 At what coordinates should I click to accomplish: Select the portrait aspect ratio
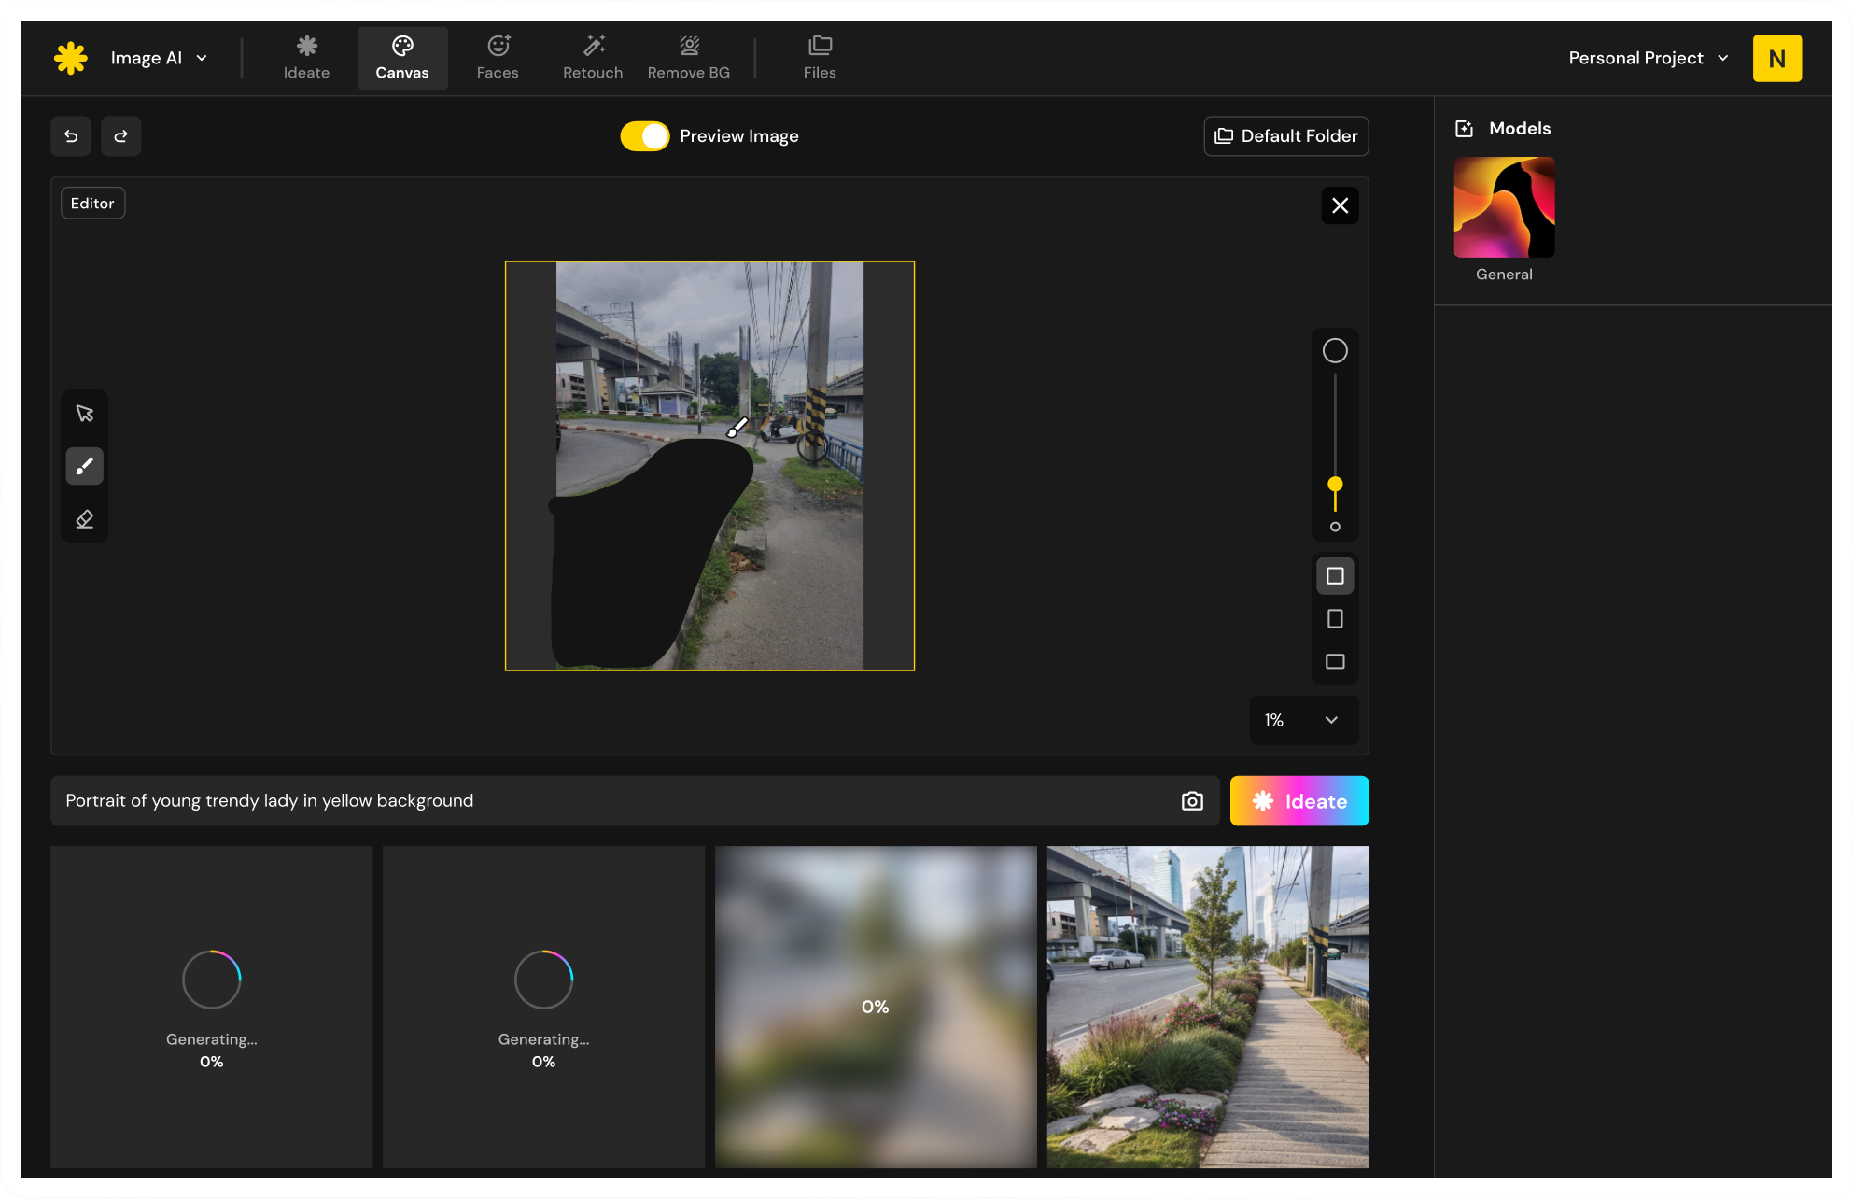[x=1335, y=619]
